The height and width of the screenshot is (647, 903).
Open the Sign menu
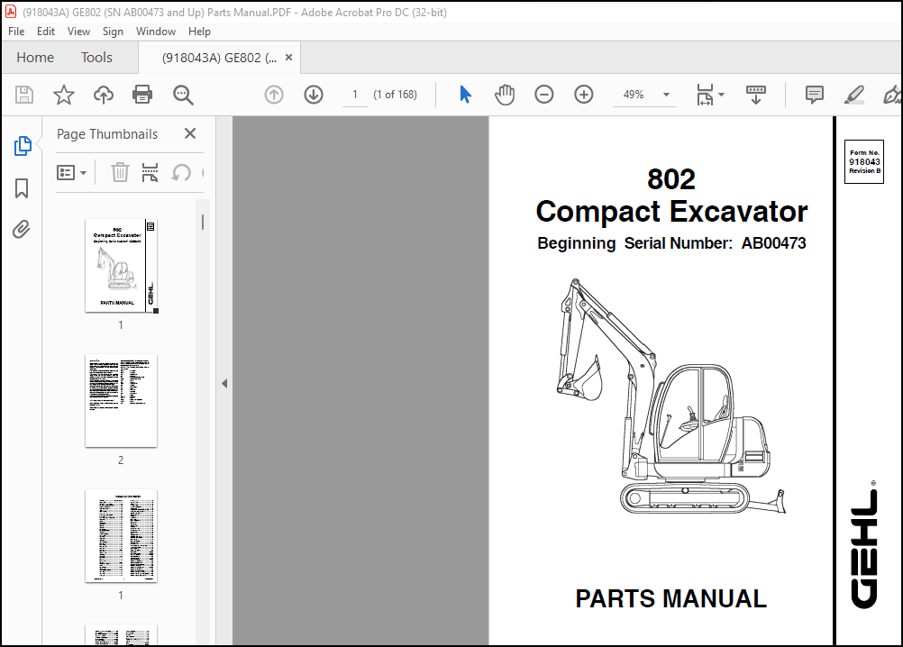[x=113, y=32]
